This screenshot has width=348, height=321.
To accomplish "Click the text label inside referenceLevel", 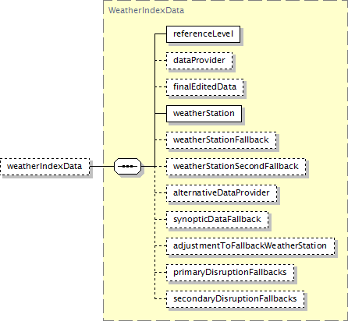I will (203, 34).
